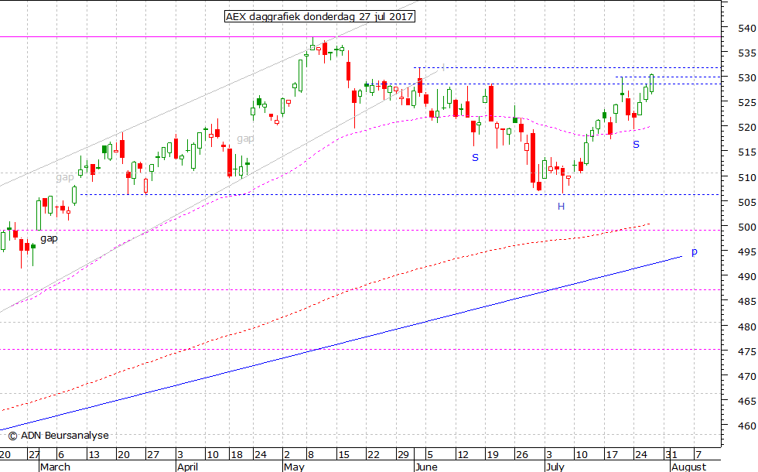The width and height of the screenshot is (758, 472).
Task: Select the date label '8' in May
Action: pyautogui.click(x=311, y=455)
